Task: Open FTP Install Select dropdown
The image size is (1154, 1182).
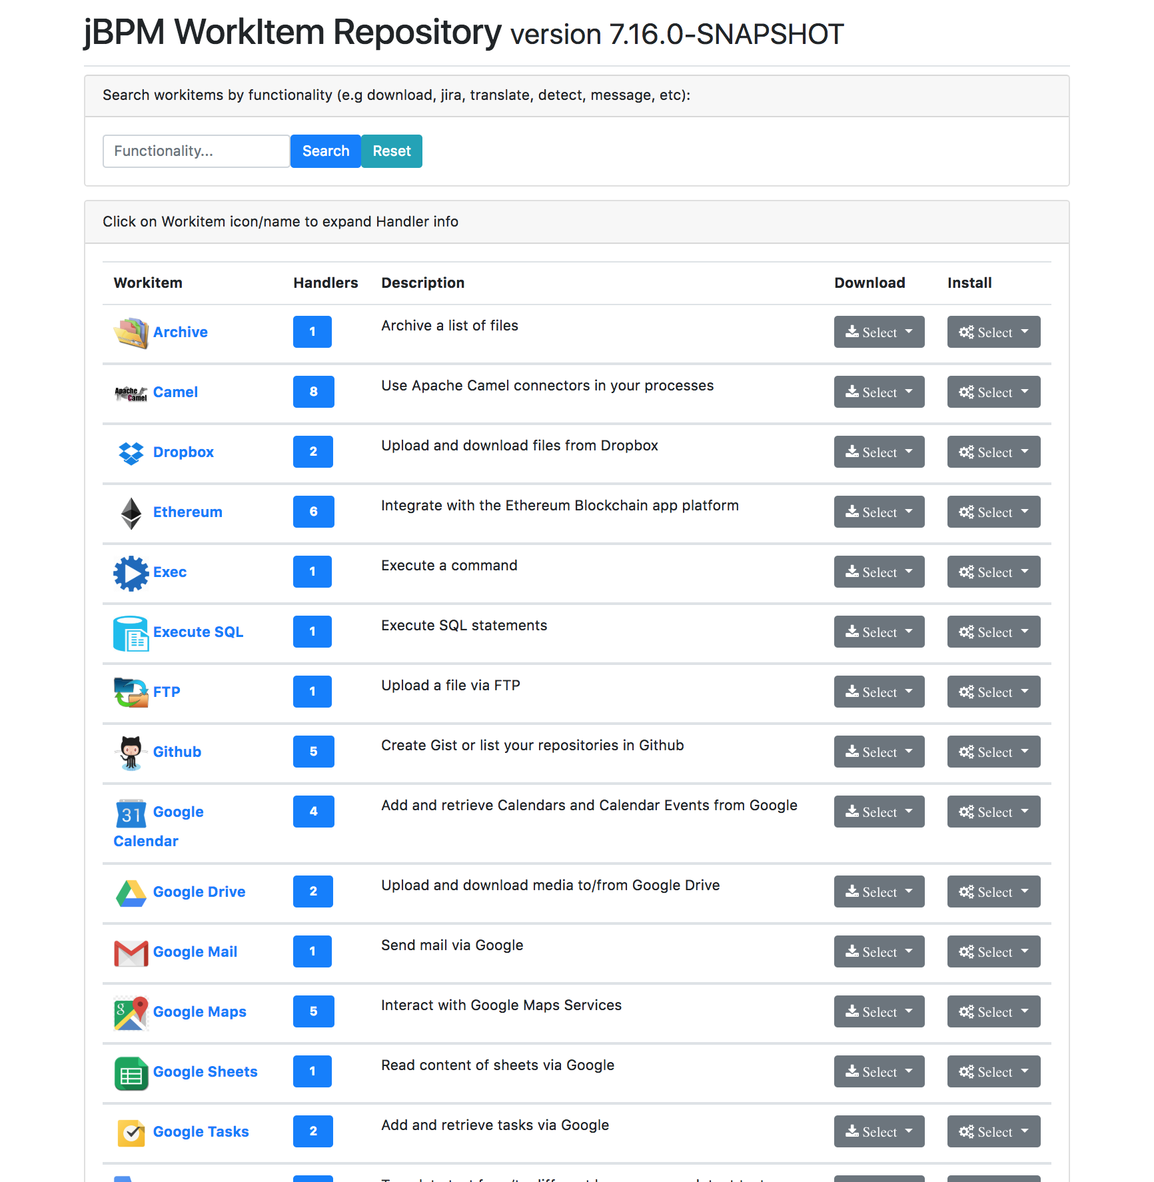Action: pyautogui.click(x=994, y=692)
